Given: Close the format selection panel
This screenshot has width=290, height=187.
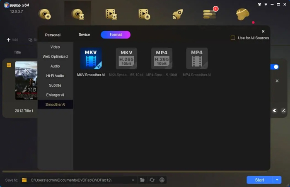Looking at the screenshot, I should pyautogui.click(x=263, y=32).
